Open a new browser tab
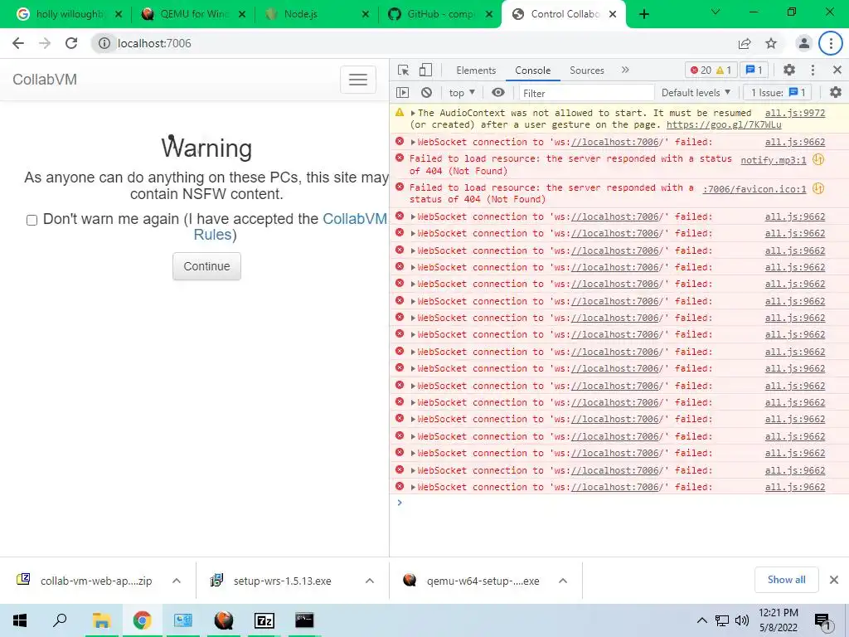The height and width of the screenshot is (637, 849). (x=644, y=14)
